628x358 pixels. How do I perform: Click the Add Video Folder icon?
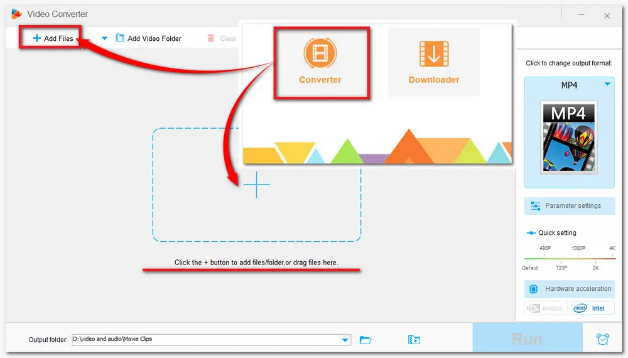pos(120,38)
